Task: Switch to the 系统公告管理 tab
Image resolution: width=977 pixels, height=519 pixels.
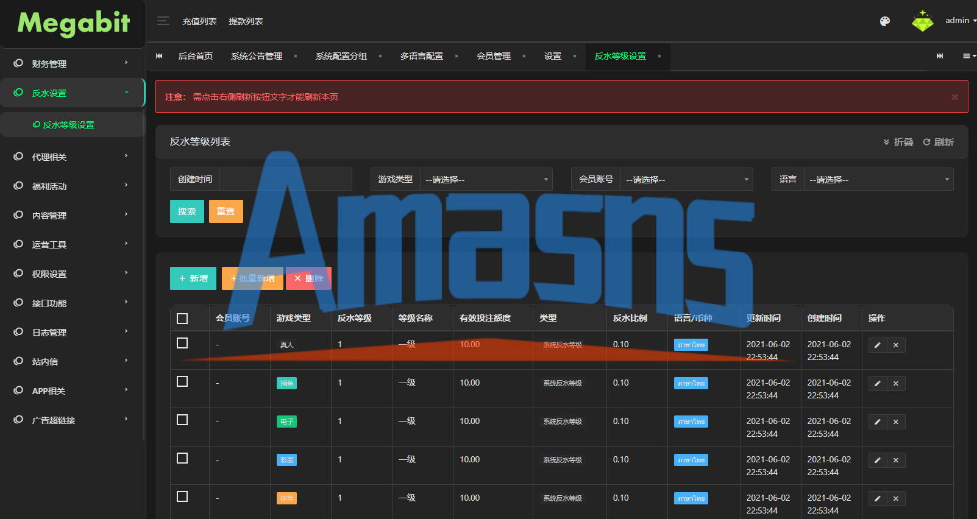Action: [257, 56]
